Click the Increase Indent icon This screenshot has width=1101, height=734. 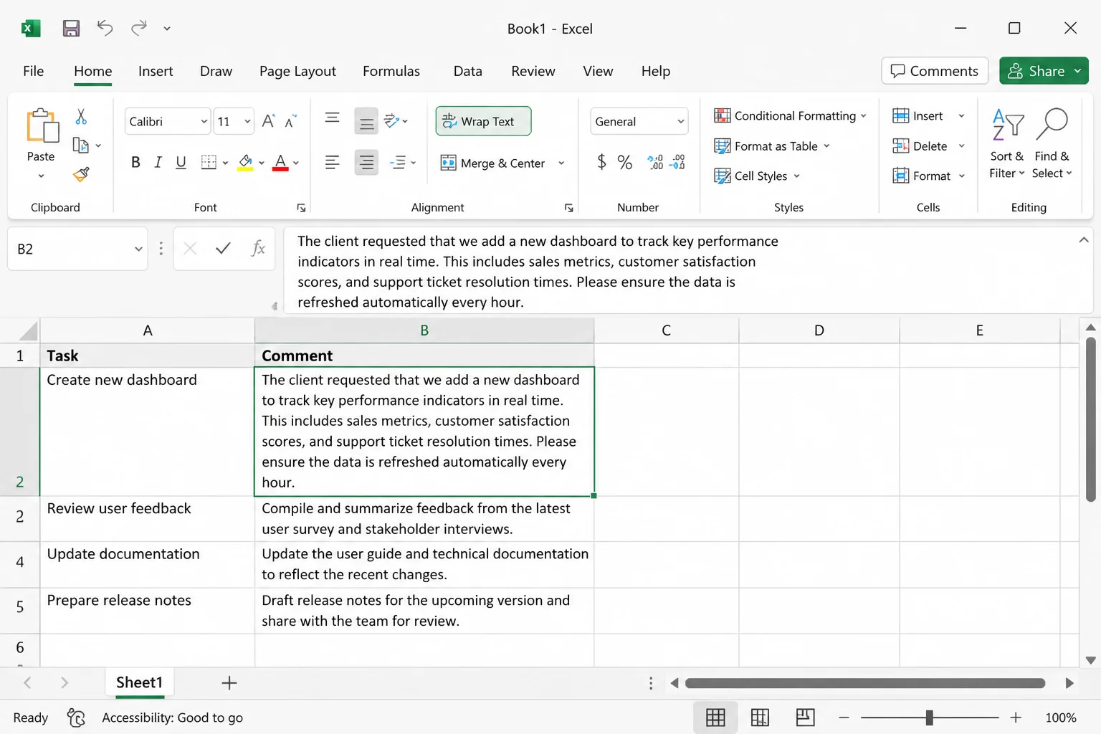[399, 163]
